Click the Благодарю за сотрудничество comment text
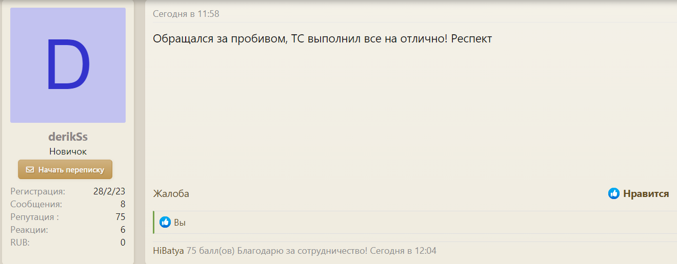The height and width of the screenshot is (264, 677). click(x=302, y=251)
